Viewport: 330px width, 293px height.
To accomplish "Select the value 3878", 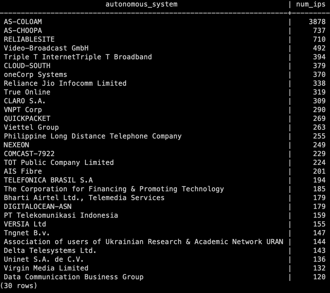I will pyautogui.click(x=317, y=22).
